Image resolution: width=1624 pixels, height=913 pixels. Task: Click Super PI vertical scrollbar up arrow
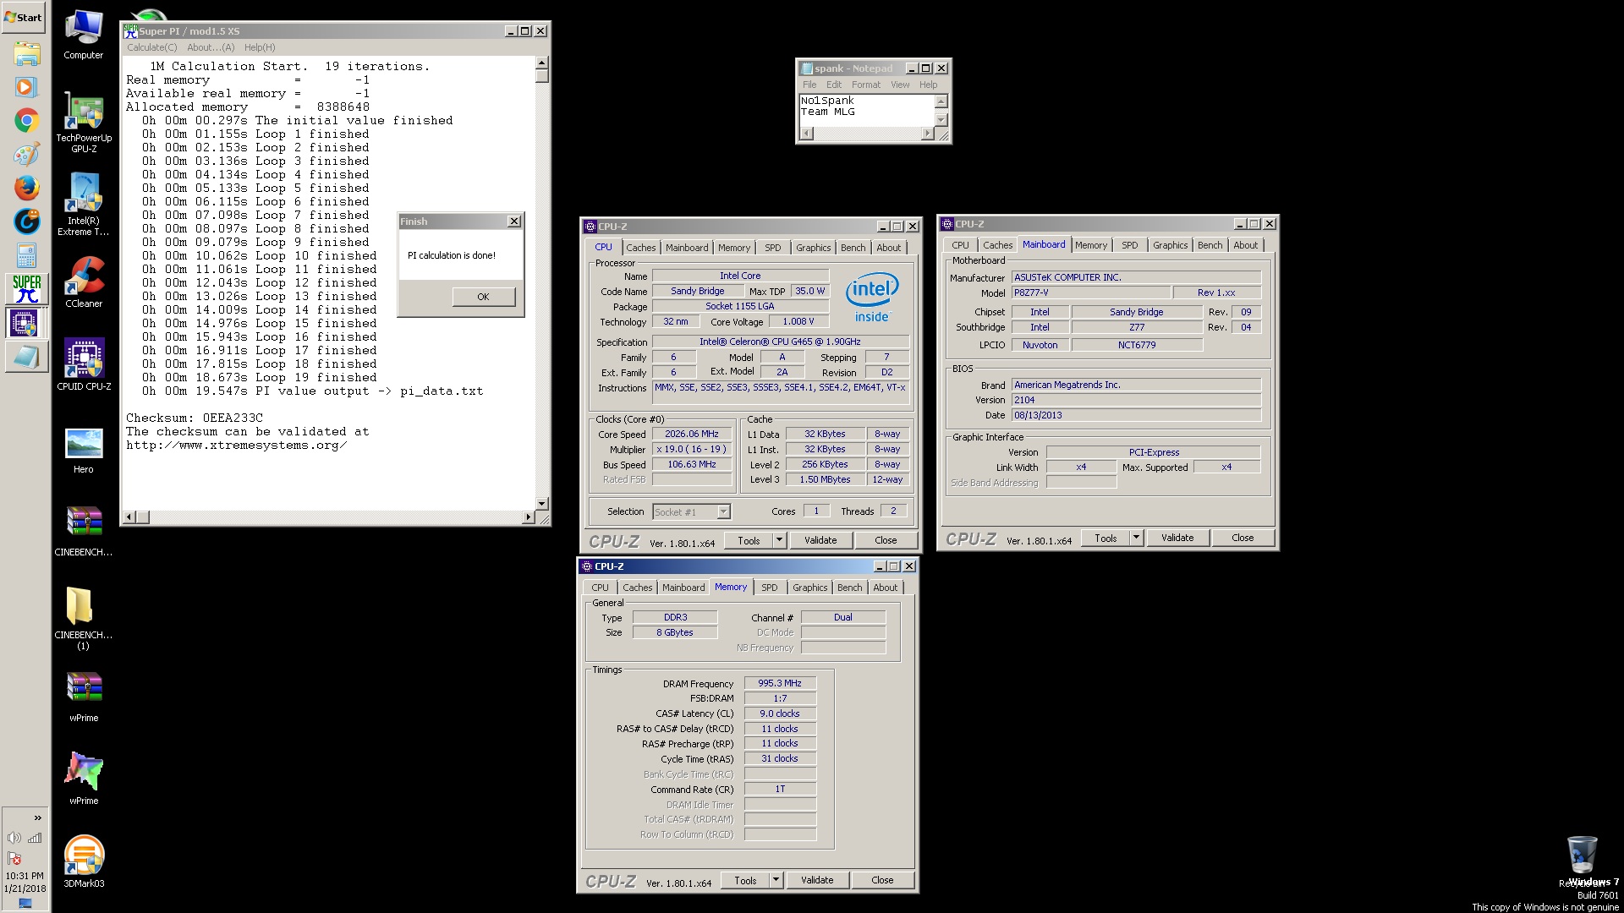pos(542,63)
